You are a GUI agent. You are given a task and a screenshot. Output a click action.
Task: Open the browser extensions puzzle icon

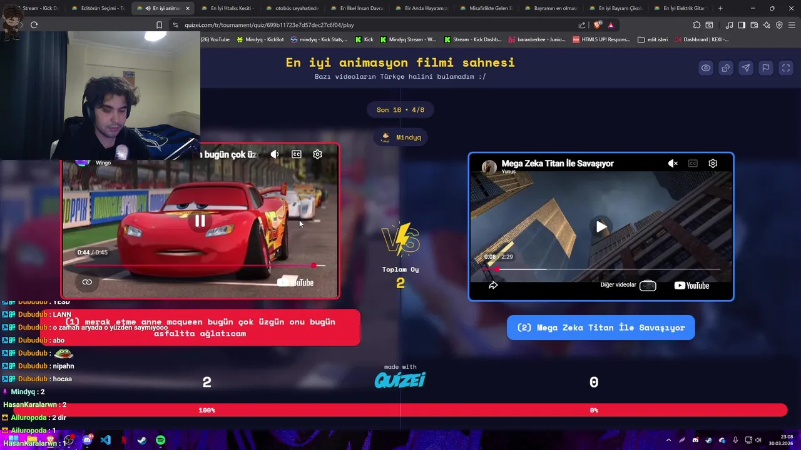click(x=696, y=25)
